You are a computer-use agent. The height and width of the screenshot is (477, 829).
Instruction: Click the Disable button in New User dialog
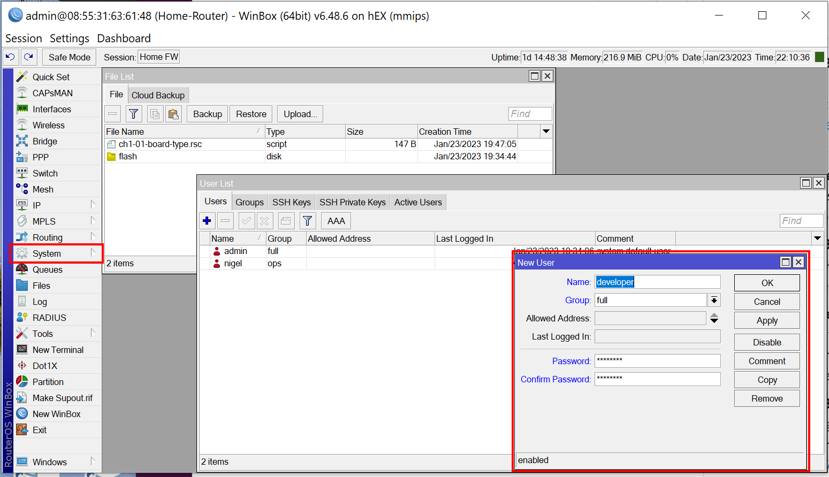point(766,342)
